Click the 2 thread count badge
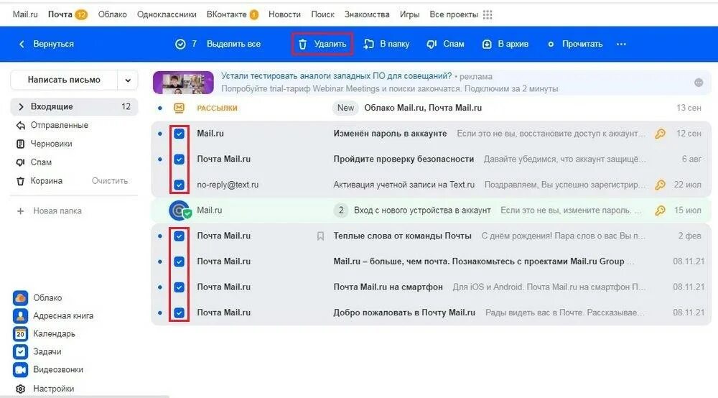The image size is (718, 398). coord(340,210)
